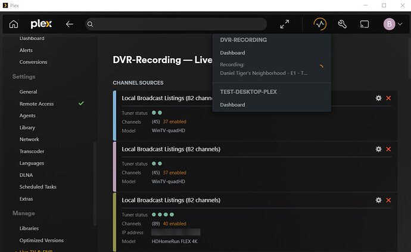This screenshot has height=252, width=411.
Task: Open Transcoder settings
Action: (x=32, y=151)
